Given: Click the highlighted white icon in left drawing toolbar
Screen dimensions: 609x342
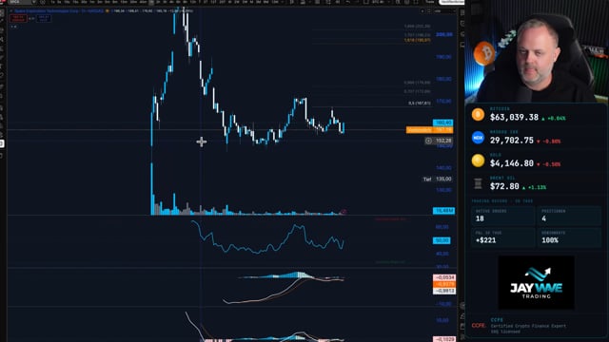Looking at the screenshot, I should point(2,143).
